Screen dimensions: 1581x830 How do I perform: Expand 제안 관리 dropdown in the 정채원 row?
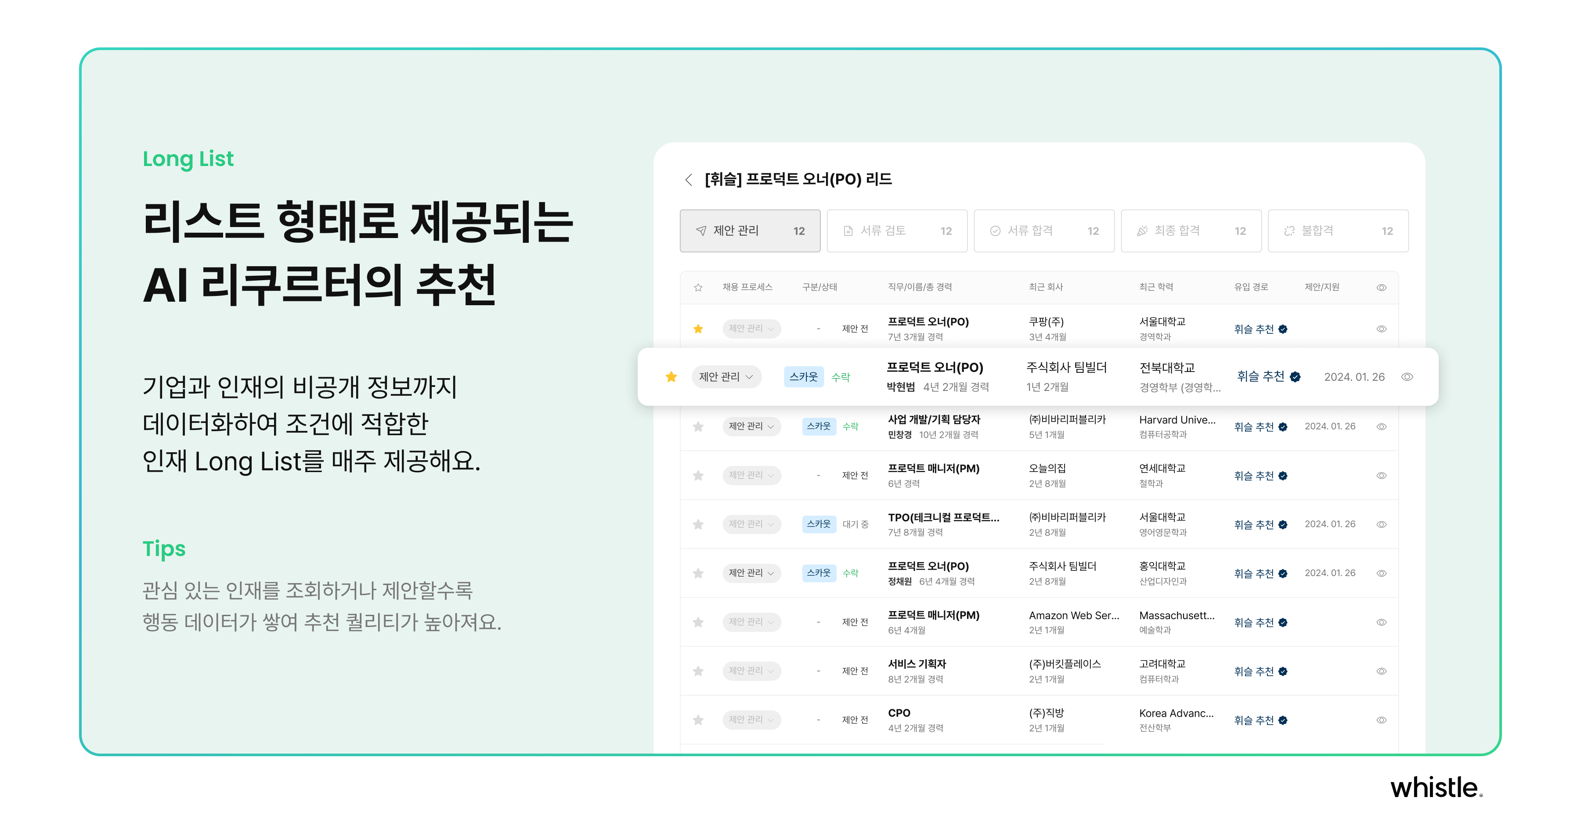[751, 573]
